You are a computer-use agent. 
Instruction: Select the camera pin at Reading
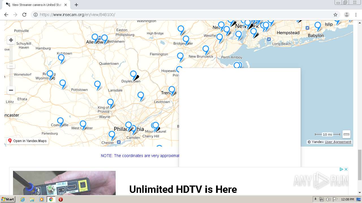tap(50, 75)
